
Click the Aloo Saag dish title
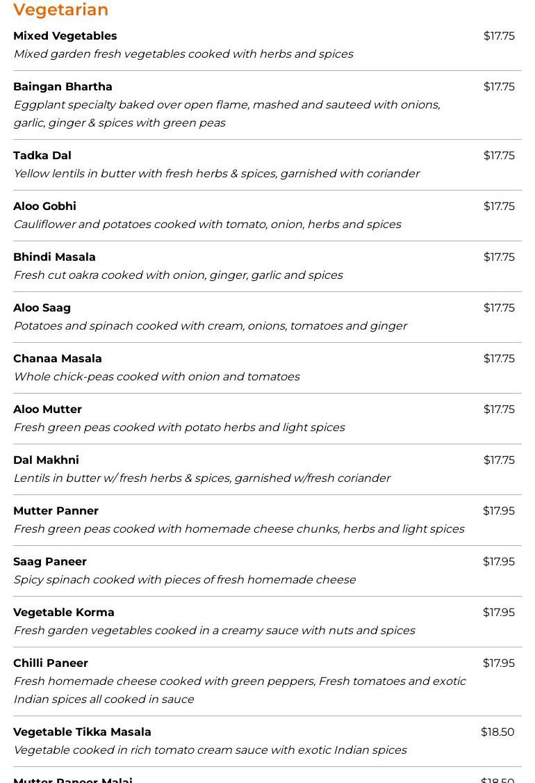tap(42, 308)
